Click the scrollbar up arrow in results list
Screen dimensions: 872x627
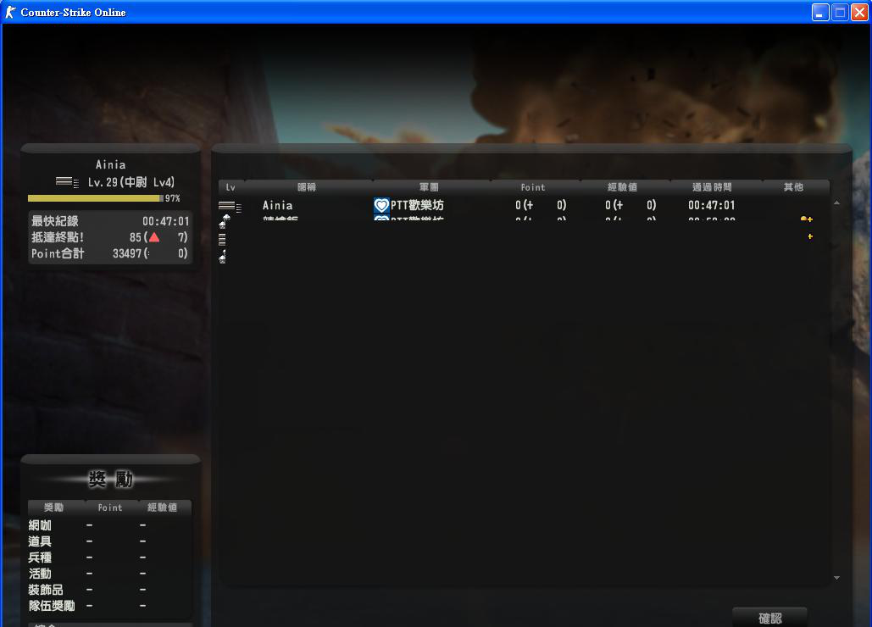(837, 203)
